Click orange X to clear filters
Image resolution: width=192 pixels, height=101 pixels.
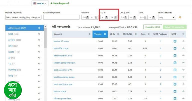click(x=180, y=17)
